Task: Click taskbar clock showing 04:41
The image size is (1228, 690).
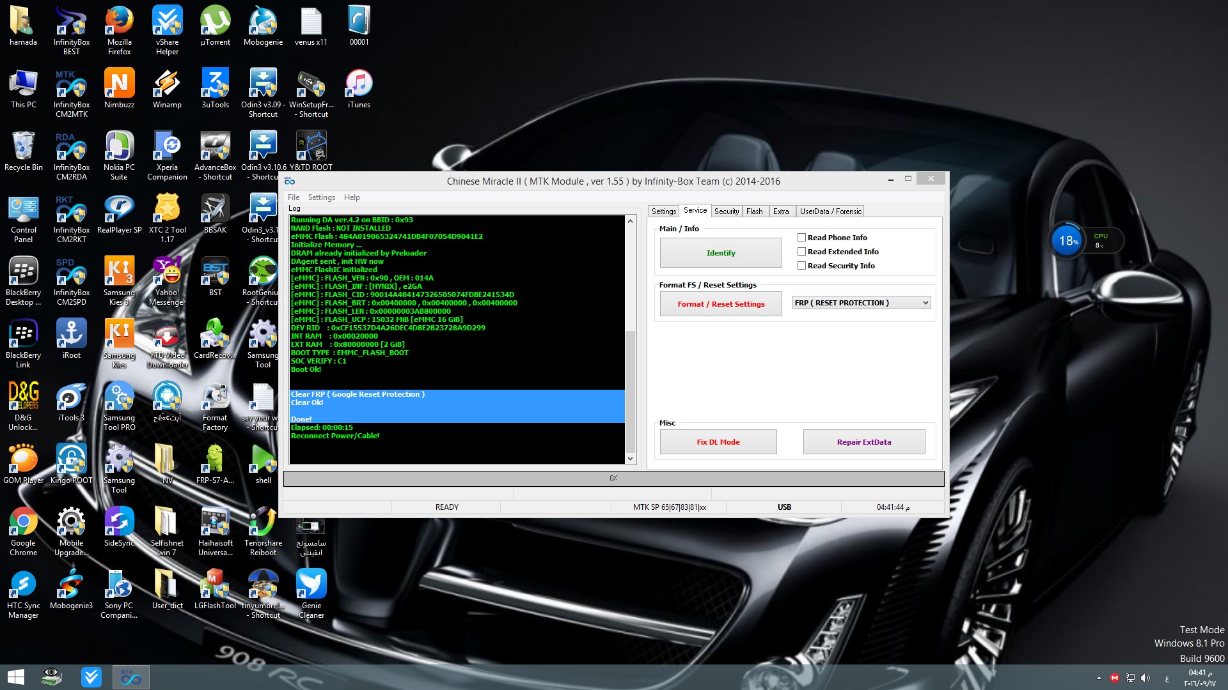Action: pos(1200,678)
